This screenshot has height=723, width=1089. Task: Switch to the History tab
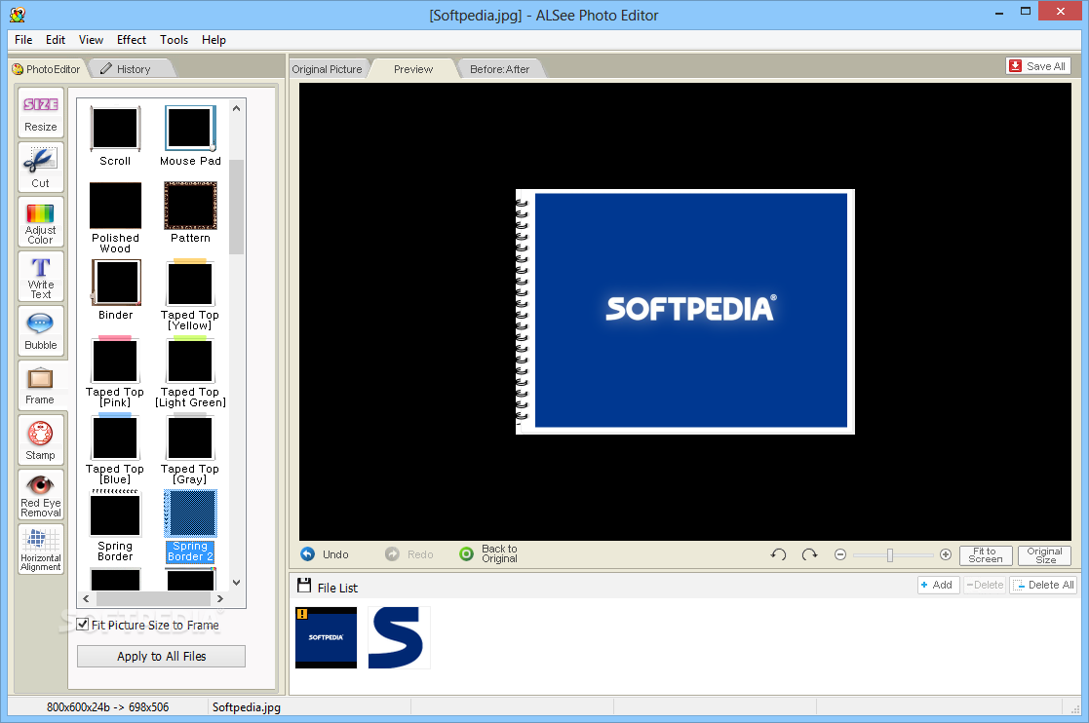coord(132,68)
